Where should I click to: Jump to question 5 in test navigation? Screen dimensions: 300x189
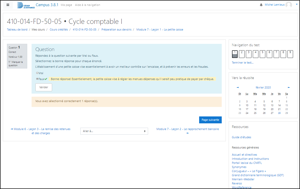pyautogui.click(x=262, y=54)
